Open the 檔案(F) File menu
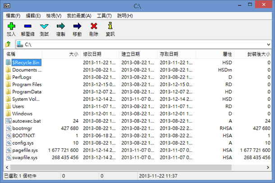This screenshot has height=183, width=275. (x=13, y=16)
